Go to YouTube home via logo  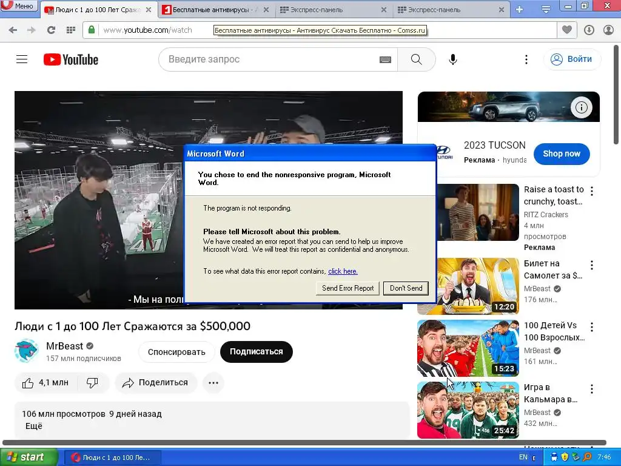click(x=71, y=59)
